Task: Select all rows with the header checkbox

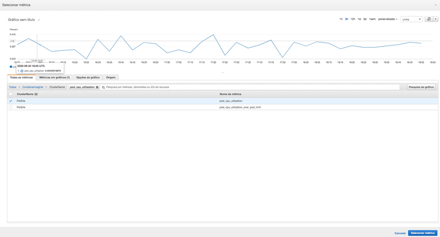Action: (11, 94)
